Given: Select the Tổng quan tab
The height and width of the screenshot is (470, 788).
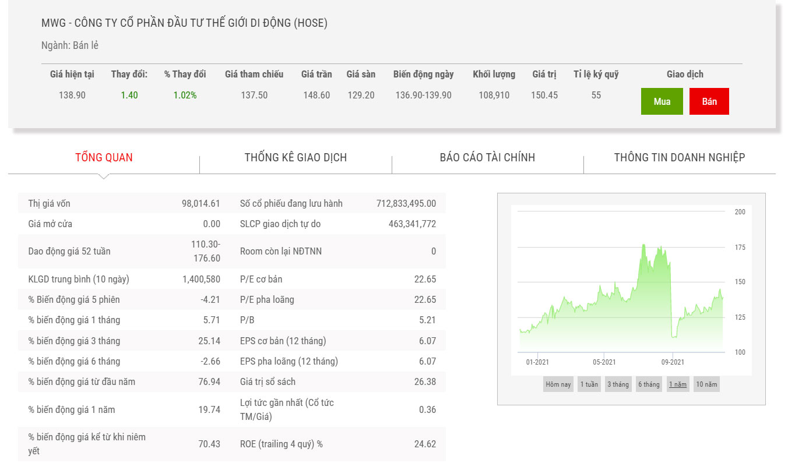Looking at the screenshot, I should [x=104, y=157].
